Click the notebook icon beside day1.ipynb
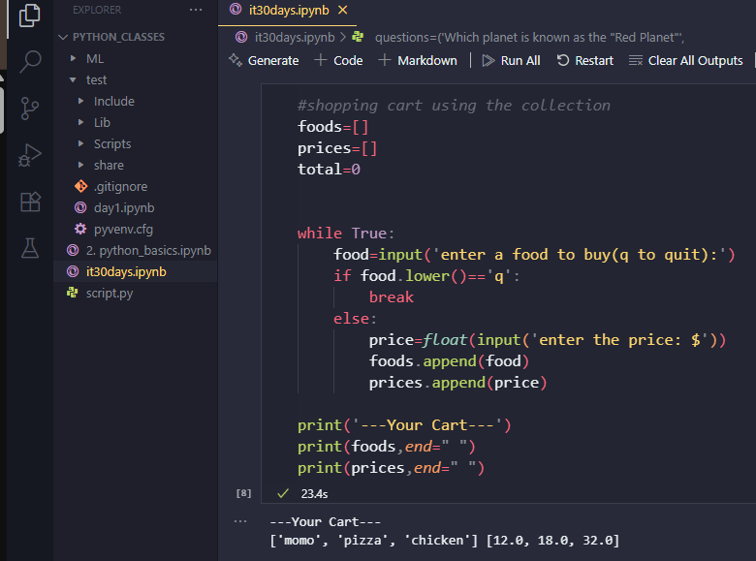This screenshot has width=756, height=561. 80,207
